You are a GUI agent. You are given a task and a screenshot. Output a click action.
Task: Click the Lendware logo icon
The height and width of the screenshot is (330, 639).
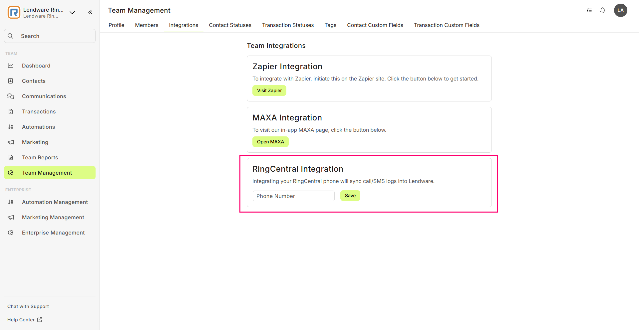coord(14,13)
